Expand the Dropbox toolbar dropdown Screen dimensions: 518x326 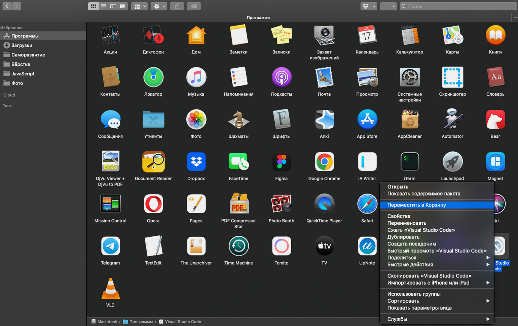(x=369, y=6)
